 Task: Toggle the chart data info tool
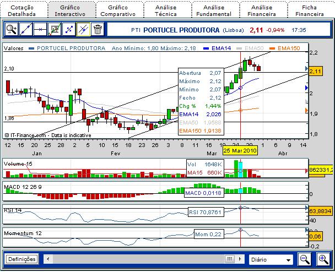coord(55,30)
